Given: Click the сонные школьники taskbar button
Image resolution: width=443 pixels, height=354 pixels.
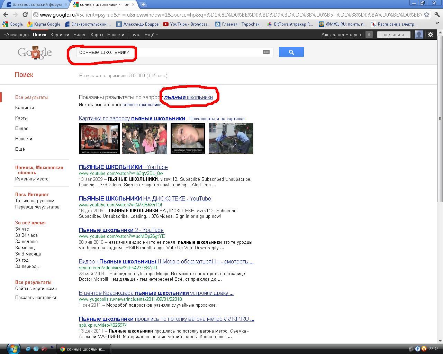Looking at the screenshot, I should click(84, 349).
